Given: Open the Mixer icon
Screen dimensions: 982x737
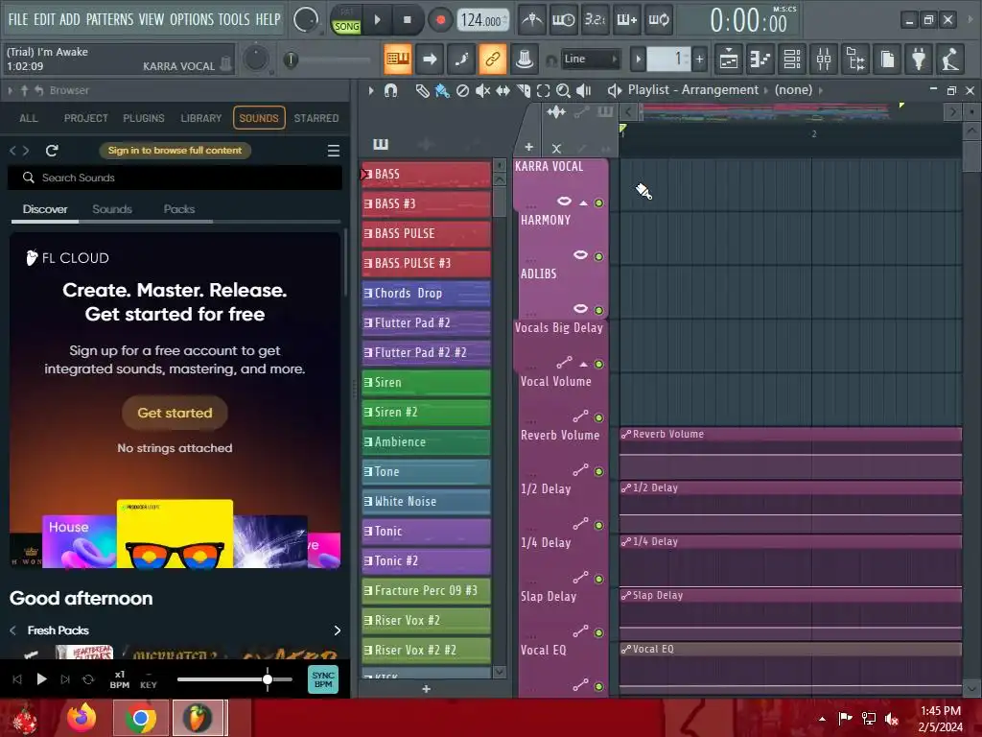Looking at the screenshot, I should pos(824,59).
